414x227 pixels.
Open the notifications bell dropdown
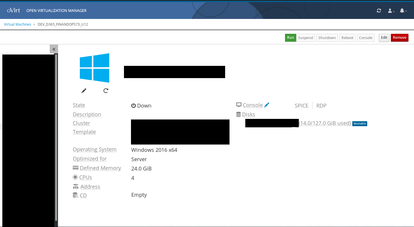[403, 11]
